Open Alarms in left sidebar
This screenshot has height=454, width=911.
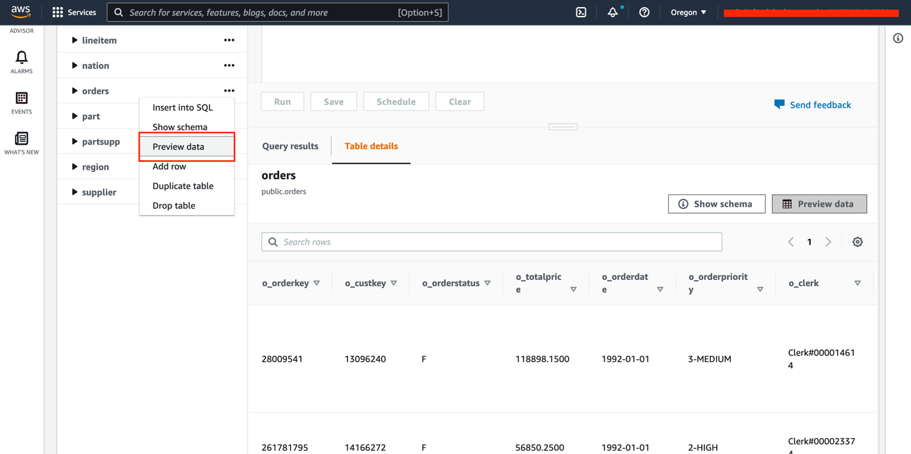(x=22, y=62)
